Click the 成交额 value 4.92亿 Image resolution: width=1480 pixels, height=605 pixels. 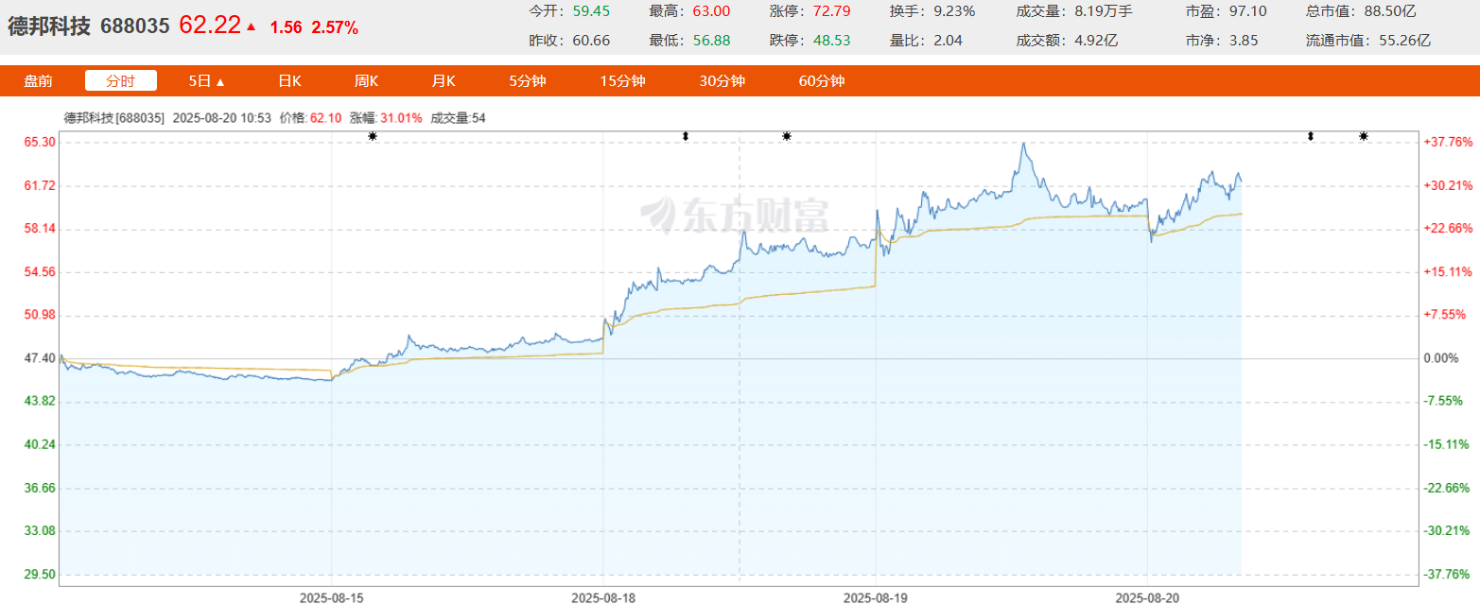coord(1096,41)
